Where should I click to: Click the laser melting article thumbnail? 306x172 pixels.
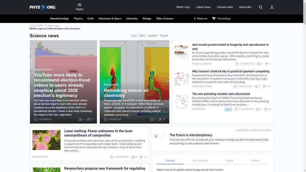pyautogui.click(x=47, y=140)
